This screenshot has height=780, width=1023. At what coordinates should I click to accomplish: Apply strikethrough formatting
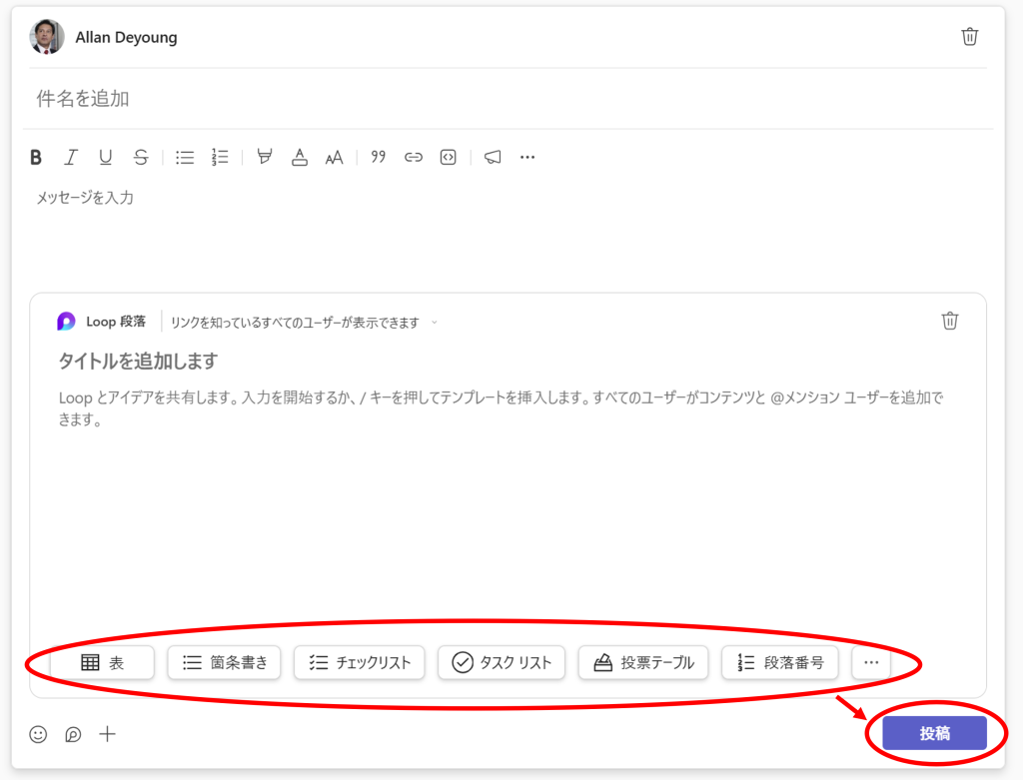141,157
